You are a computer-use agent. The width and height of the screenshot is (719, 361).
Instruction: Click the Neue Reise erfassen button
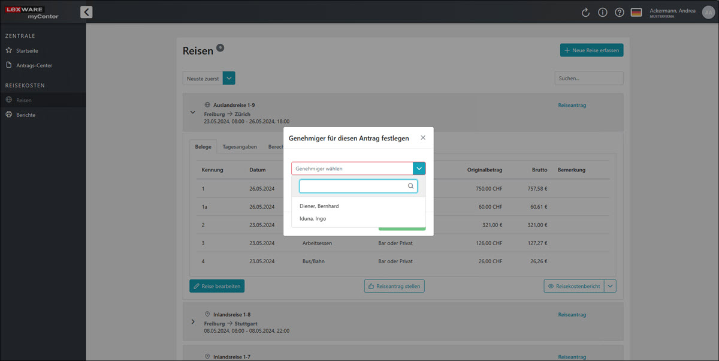click(x=591, y=50)
